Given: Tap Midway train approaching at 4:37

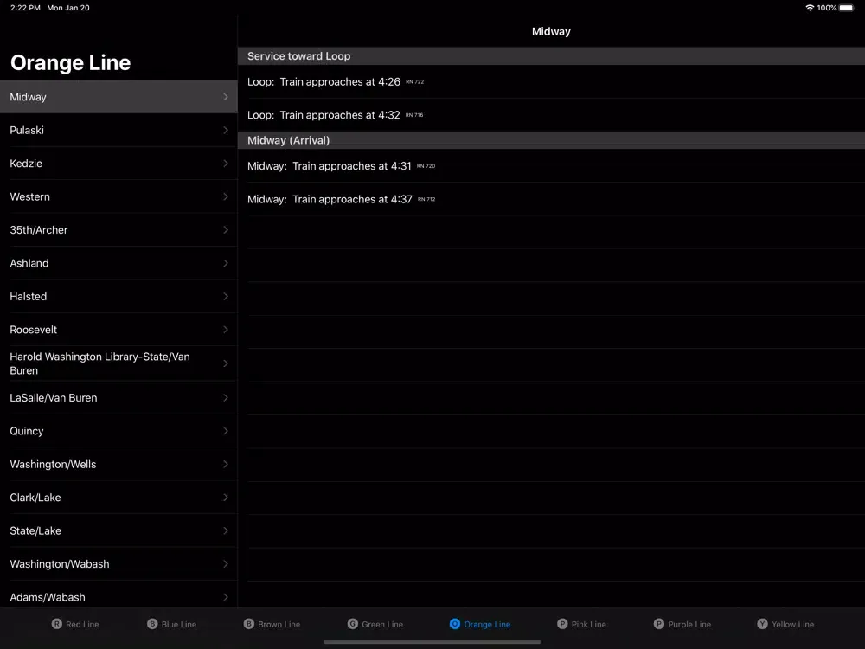Looking at the screenshot, I should coord(551,199).
